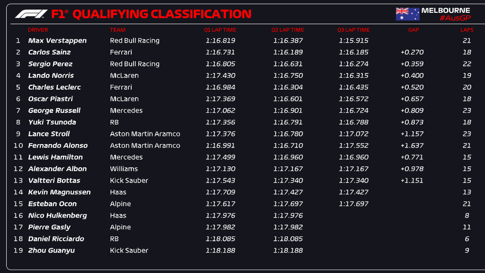
Task: Sort by Q1 Lap Time header
Action: pyautogui.click(x=220, y=30)
